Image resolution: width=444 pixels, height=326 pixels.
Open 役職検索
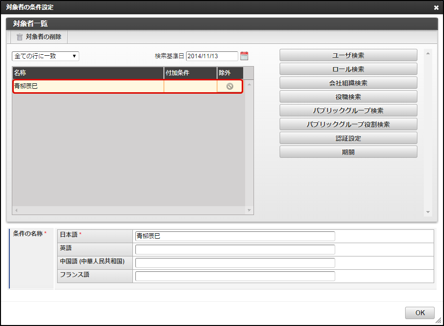click(349, 97)
